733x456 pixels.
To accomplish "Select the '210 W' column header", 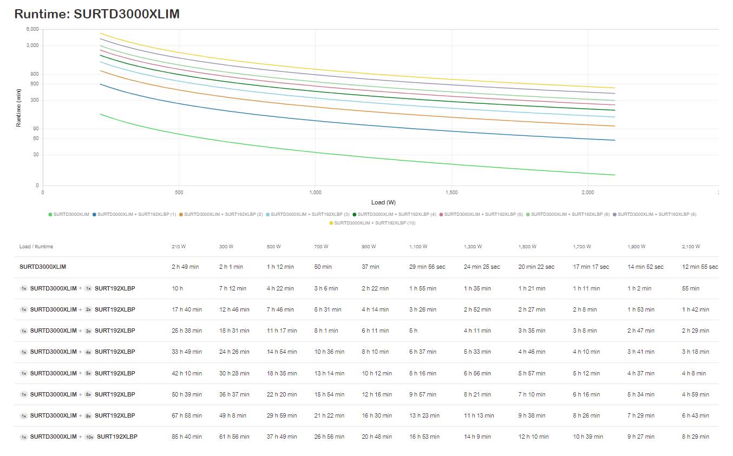I will tap(179, 247).
